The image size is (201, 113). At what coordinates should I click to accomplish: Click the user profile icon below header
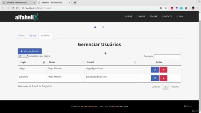pyautogui.click(x=95, y=27)
